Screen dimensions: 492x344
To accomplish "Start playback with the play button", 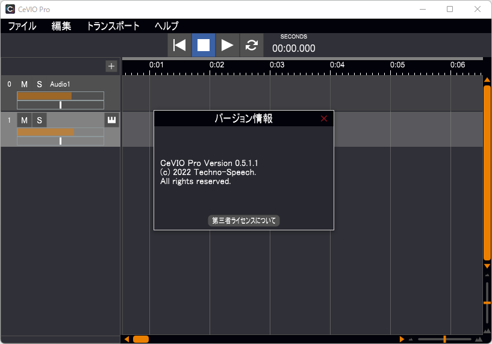I will tap(227, 45).
